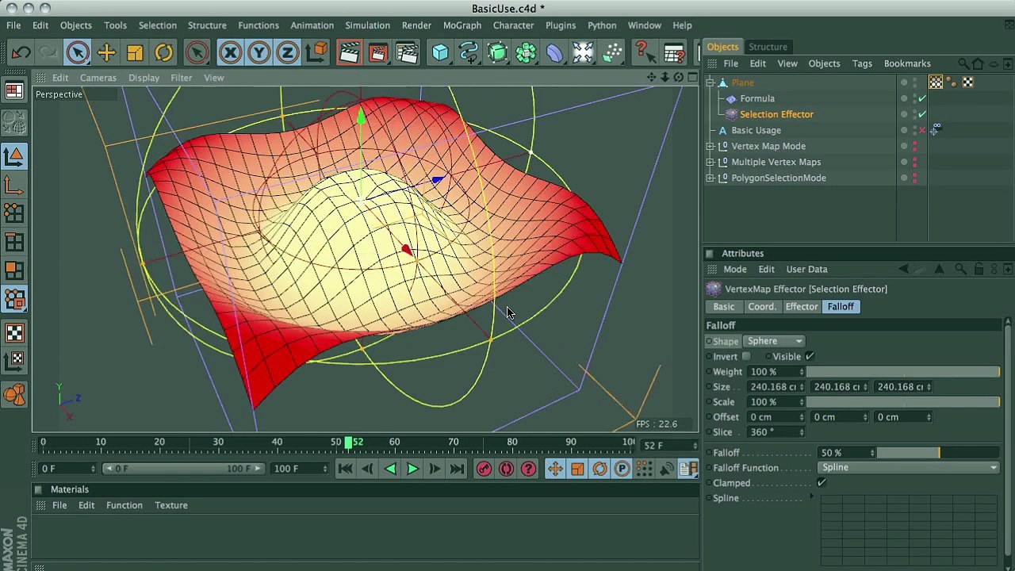1015x571 pixels.
Task: Click the question mark help cursor icon
Action: pyautogui.click(x=644, y=53)
